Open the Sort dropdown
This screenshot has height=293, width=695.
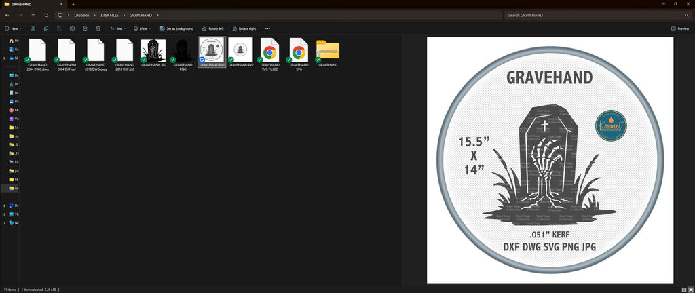(x=118, y=28)
